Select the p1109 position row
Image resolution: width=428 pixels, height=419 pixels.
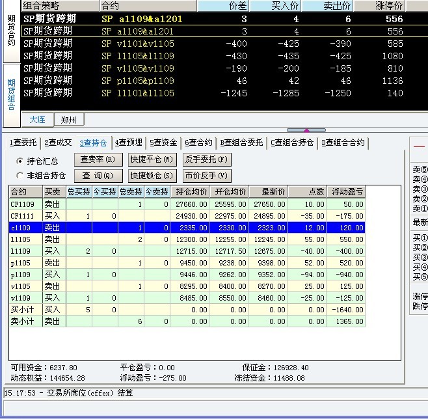[187, 275]
